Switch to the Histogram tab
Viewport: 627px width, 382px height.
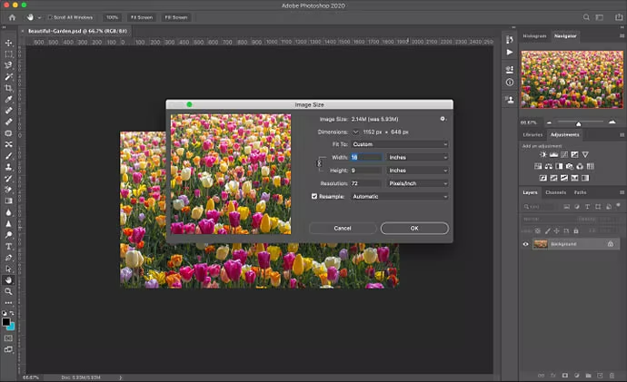click(x=535, y=35)
